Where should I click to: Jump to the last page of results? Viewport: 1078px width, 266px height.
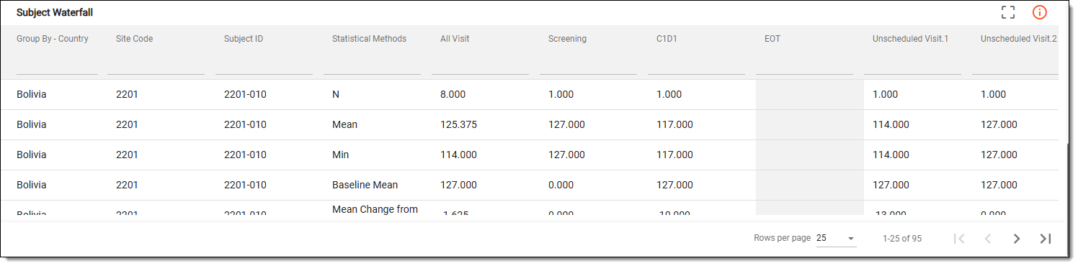(1046, 238)
